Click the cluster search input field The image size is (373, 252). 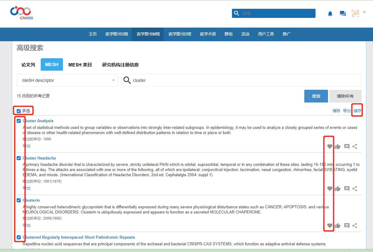coord(243,80)
